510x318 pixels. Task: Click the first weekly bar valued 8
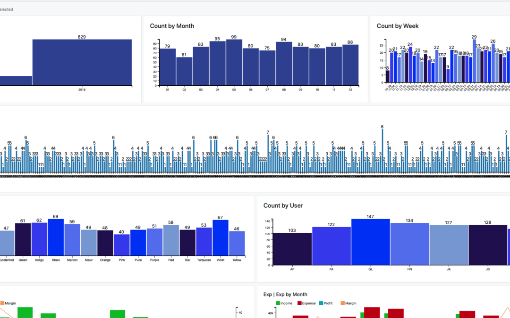click(387, 77)
